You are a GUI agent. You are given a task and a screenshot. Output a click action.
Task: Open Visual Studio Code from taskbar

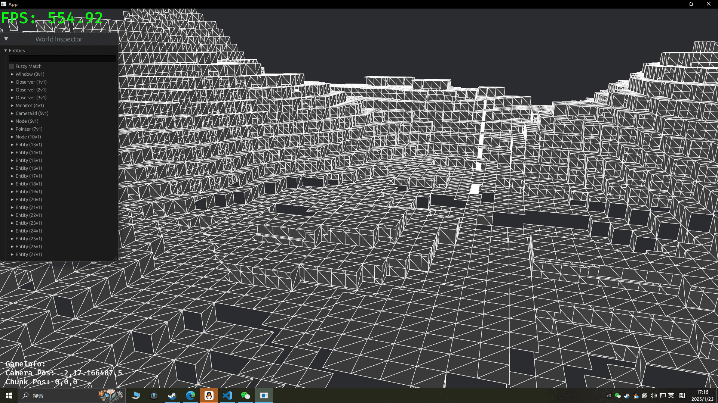tap(227, 396)
